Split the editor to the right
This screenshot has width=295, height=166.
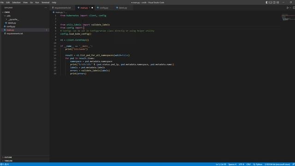(294, 8)
